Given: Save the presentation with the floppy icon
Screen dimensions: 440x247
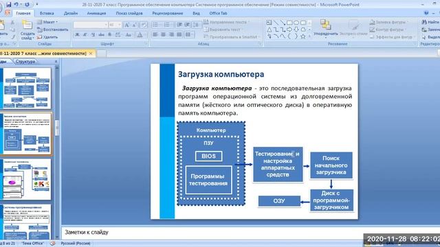Looking at the screenshot, I should pos(8,5).
